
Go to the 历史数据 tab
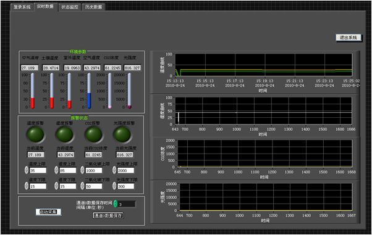tap(93, 7)
